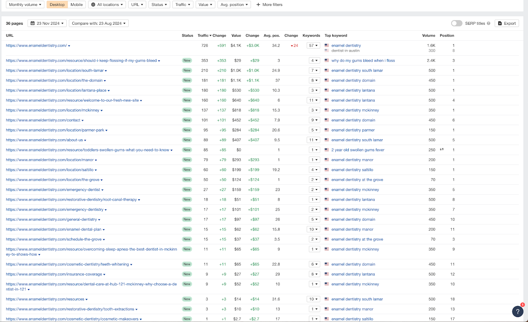This screenshot has width=528, height=322.
Task: Open the Status filter dropdown
Action: pyautogui.click(x=159, y=5)
